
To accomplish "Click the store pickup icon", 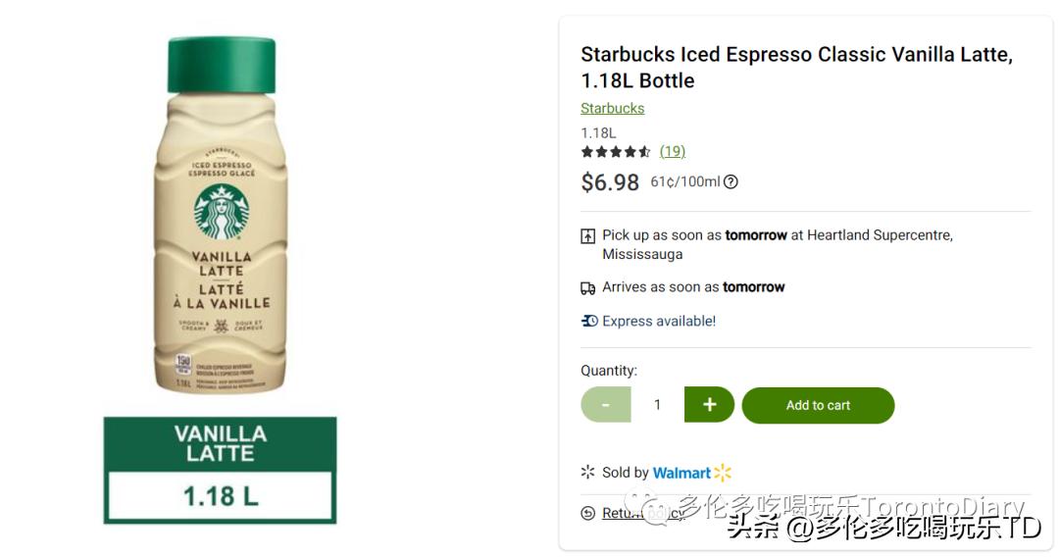I will tap(588, 236).
